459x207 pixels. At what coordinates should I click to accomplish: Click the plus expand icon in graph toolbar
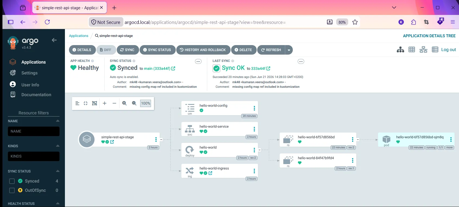click(x=105, y=103)
